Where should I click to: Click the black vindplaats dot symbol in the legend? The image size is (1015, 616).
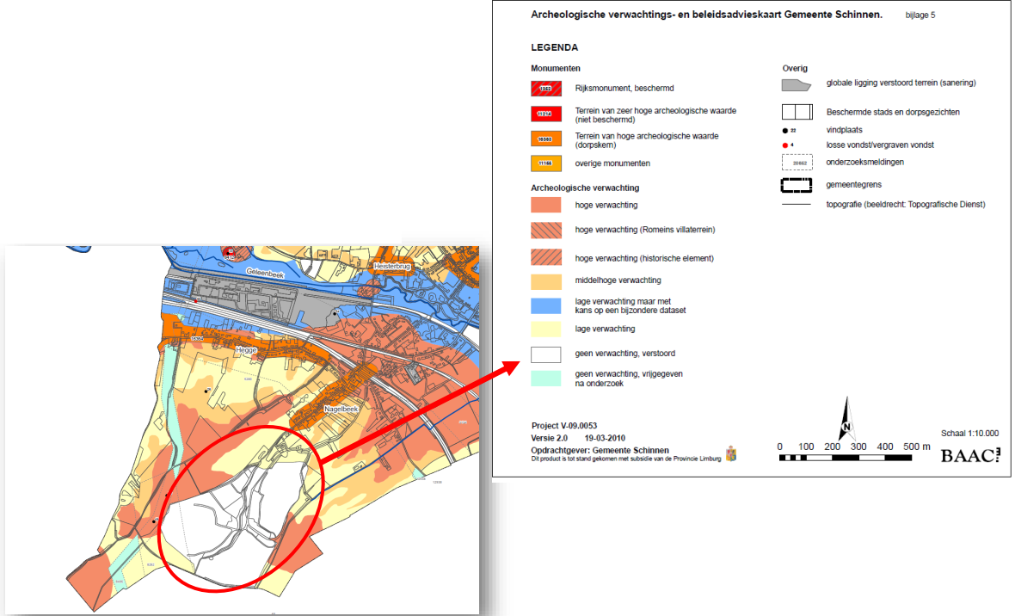[x=786, y=131]
